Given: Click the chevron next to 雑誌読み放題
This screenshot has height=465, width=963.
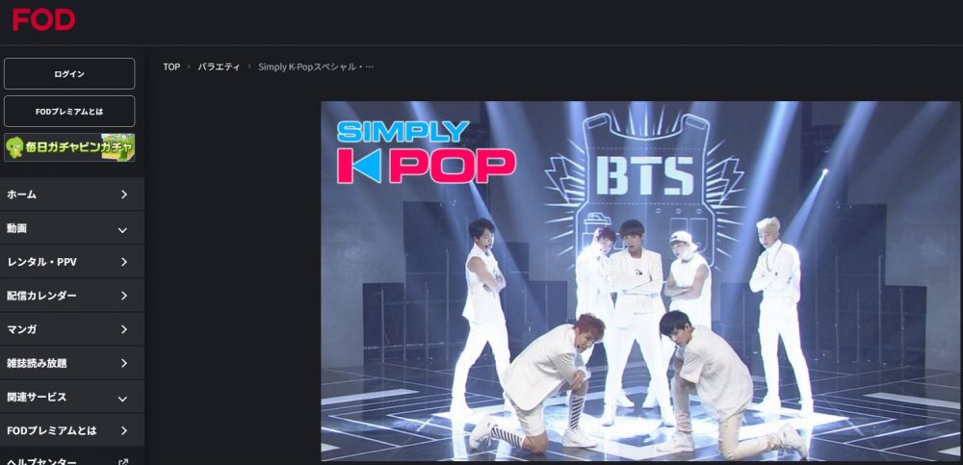Looking at the screenshot, I should [x=124, y=363].
